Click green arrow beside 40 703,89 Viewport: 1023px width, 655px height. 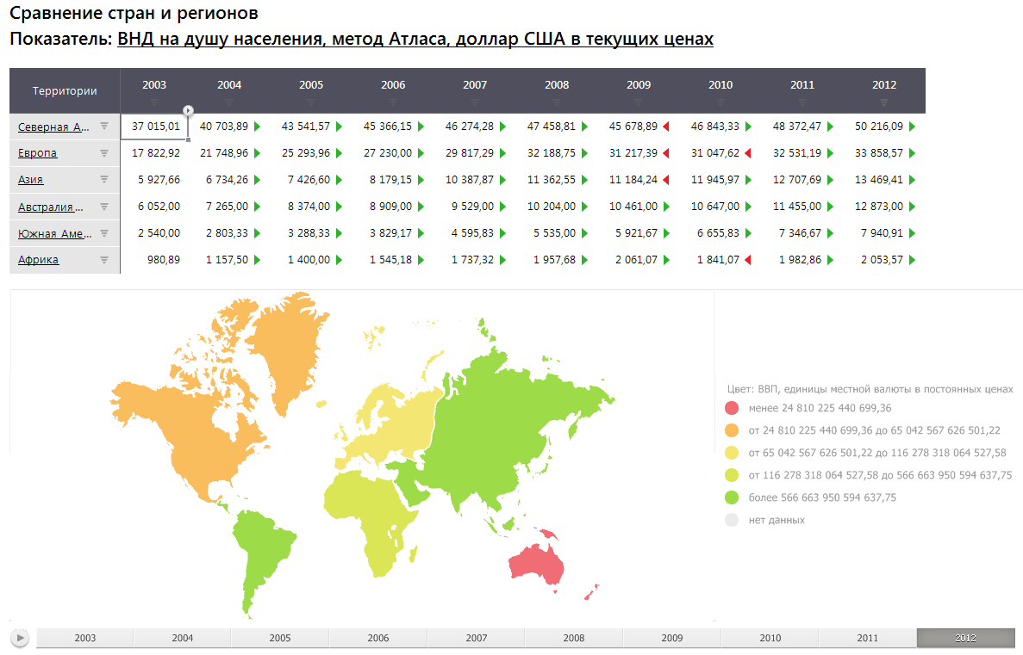click(257, 127)
